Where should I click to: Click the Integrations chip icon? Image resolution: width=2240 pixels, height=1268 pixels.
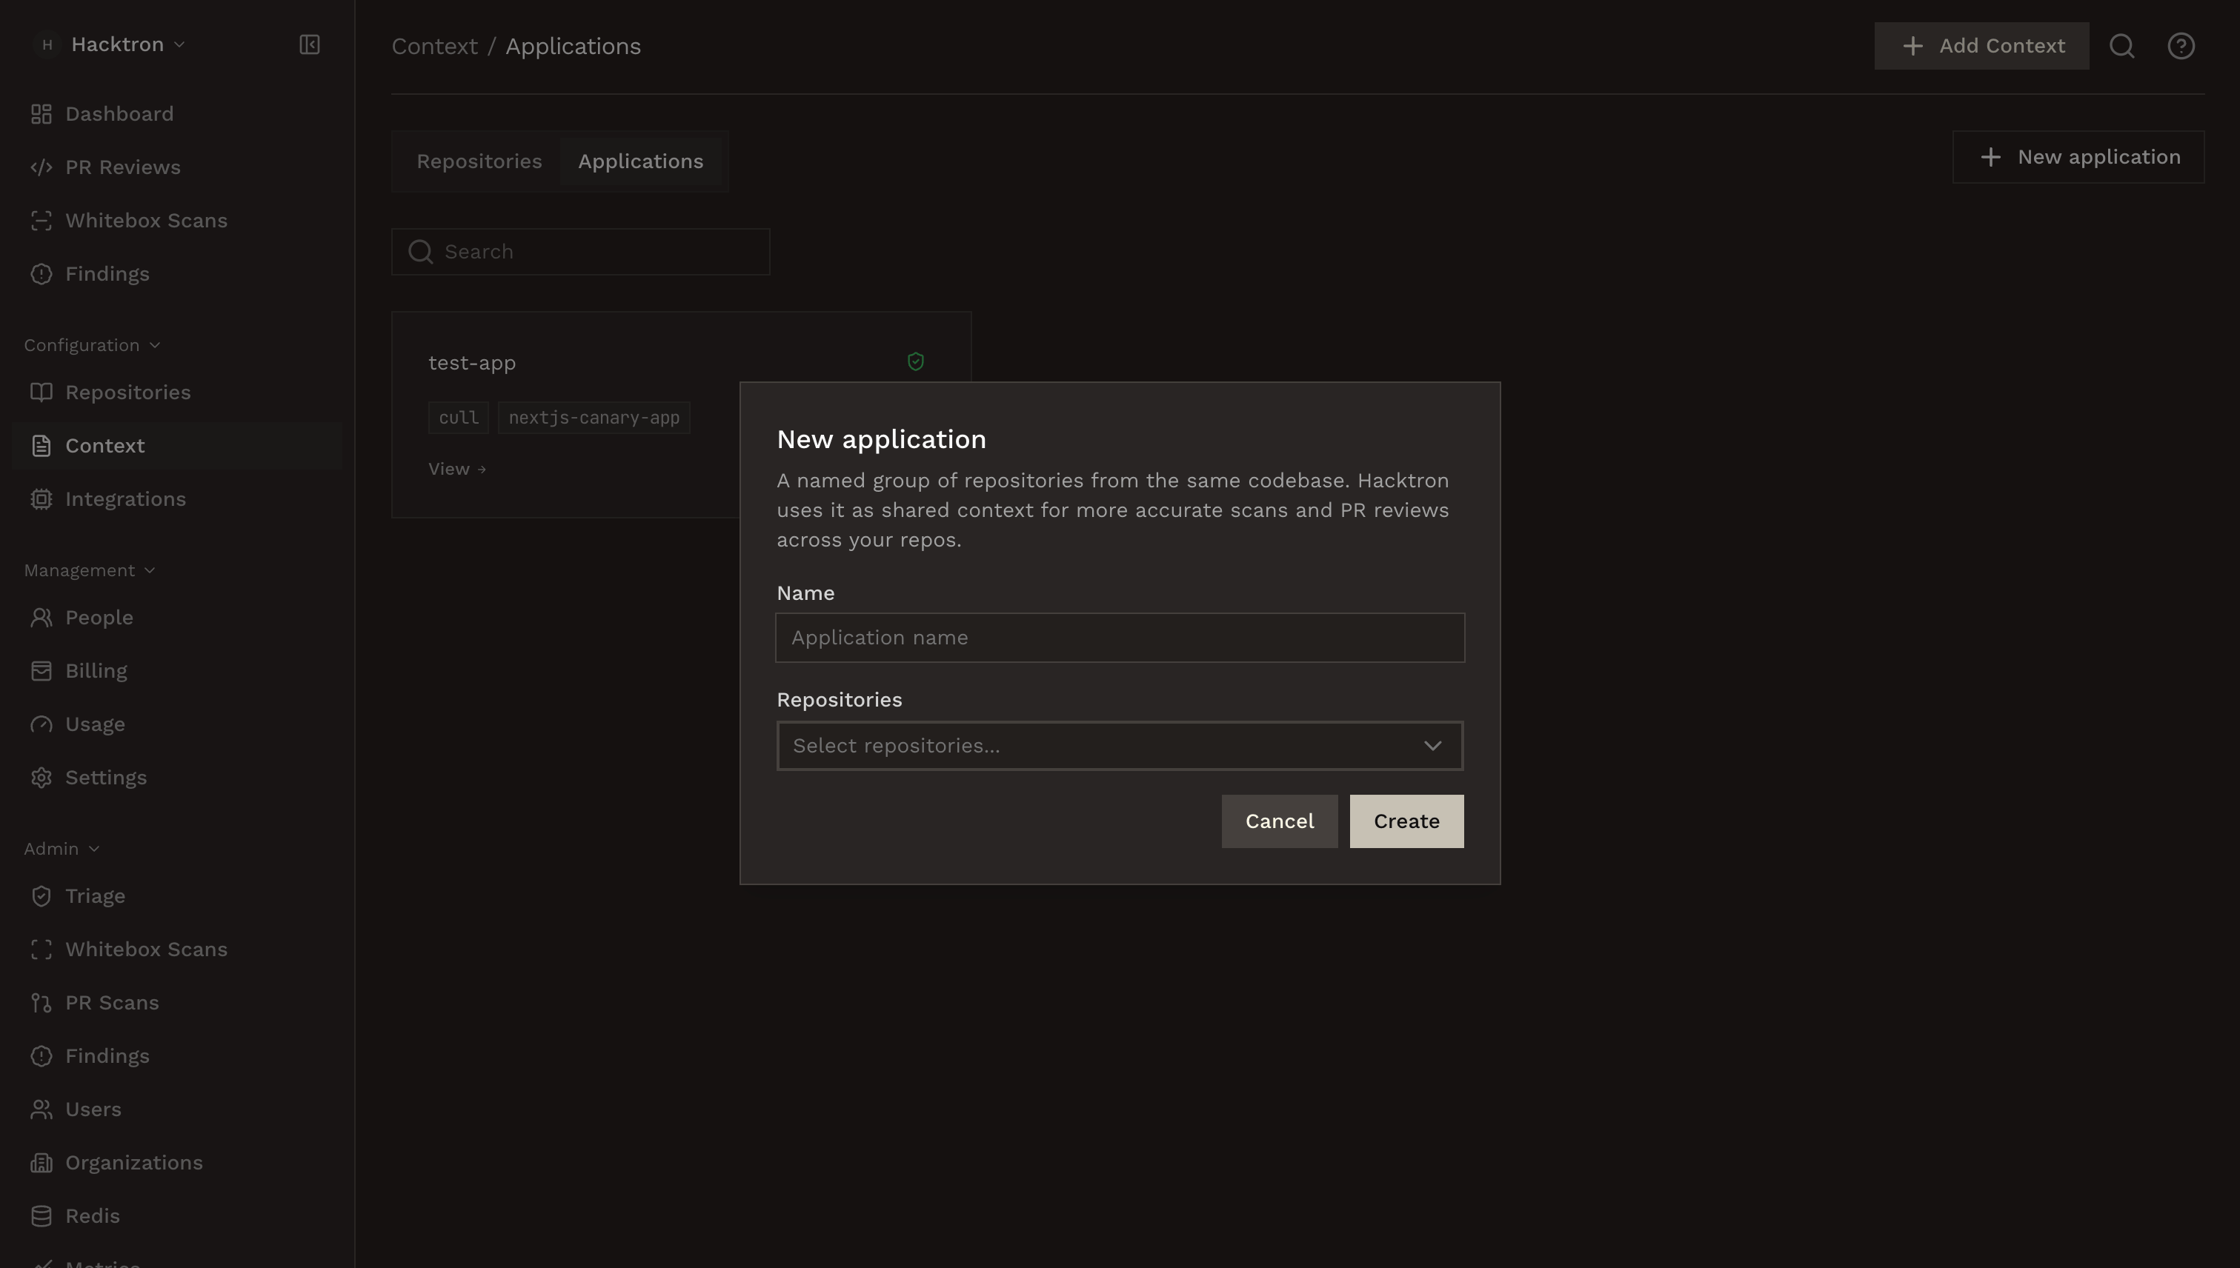(41, 499)
